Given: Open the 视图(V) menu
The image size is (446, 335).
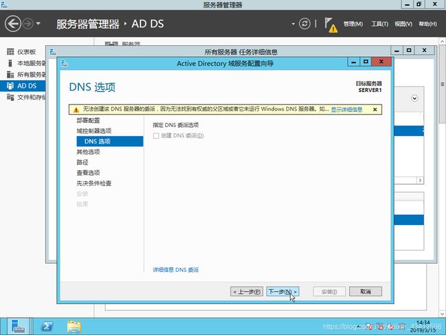Looking at the screenshot, I should (403, 24).
